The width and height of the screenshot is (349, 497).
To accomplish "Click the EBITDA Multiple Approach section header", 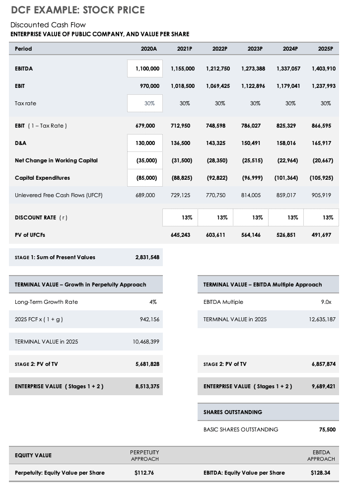I will [263, 284].
